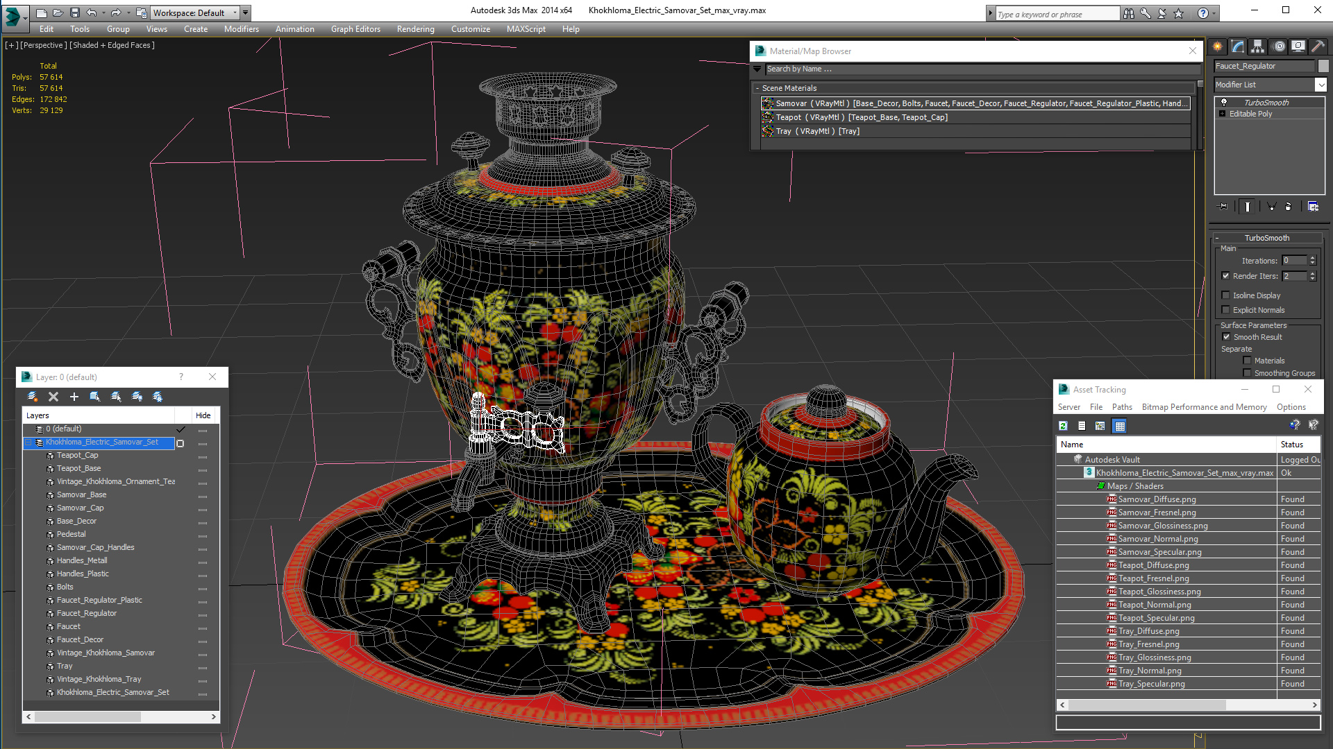Click Delete Layer X icon
The width and height of the screenshot is (1333, 749).
[x=53, y=397]
